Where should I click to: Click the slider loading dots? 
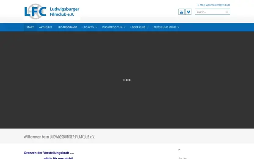pyautogui.click(x=127, y=80)
